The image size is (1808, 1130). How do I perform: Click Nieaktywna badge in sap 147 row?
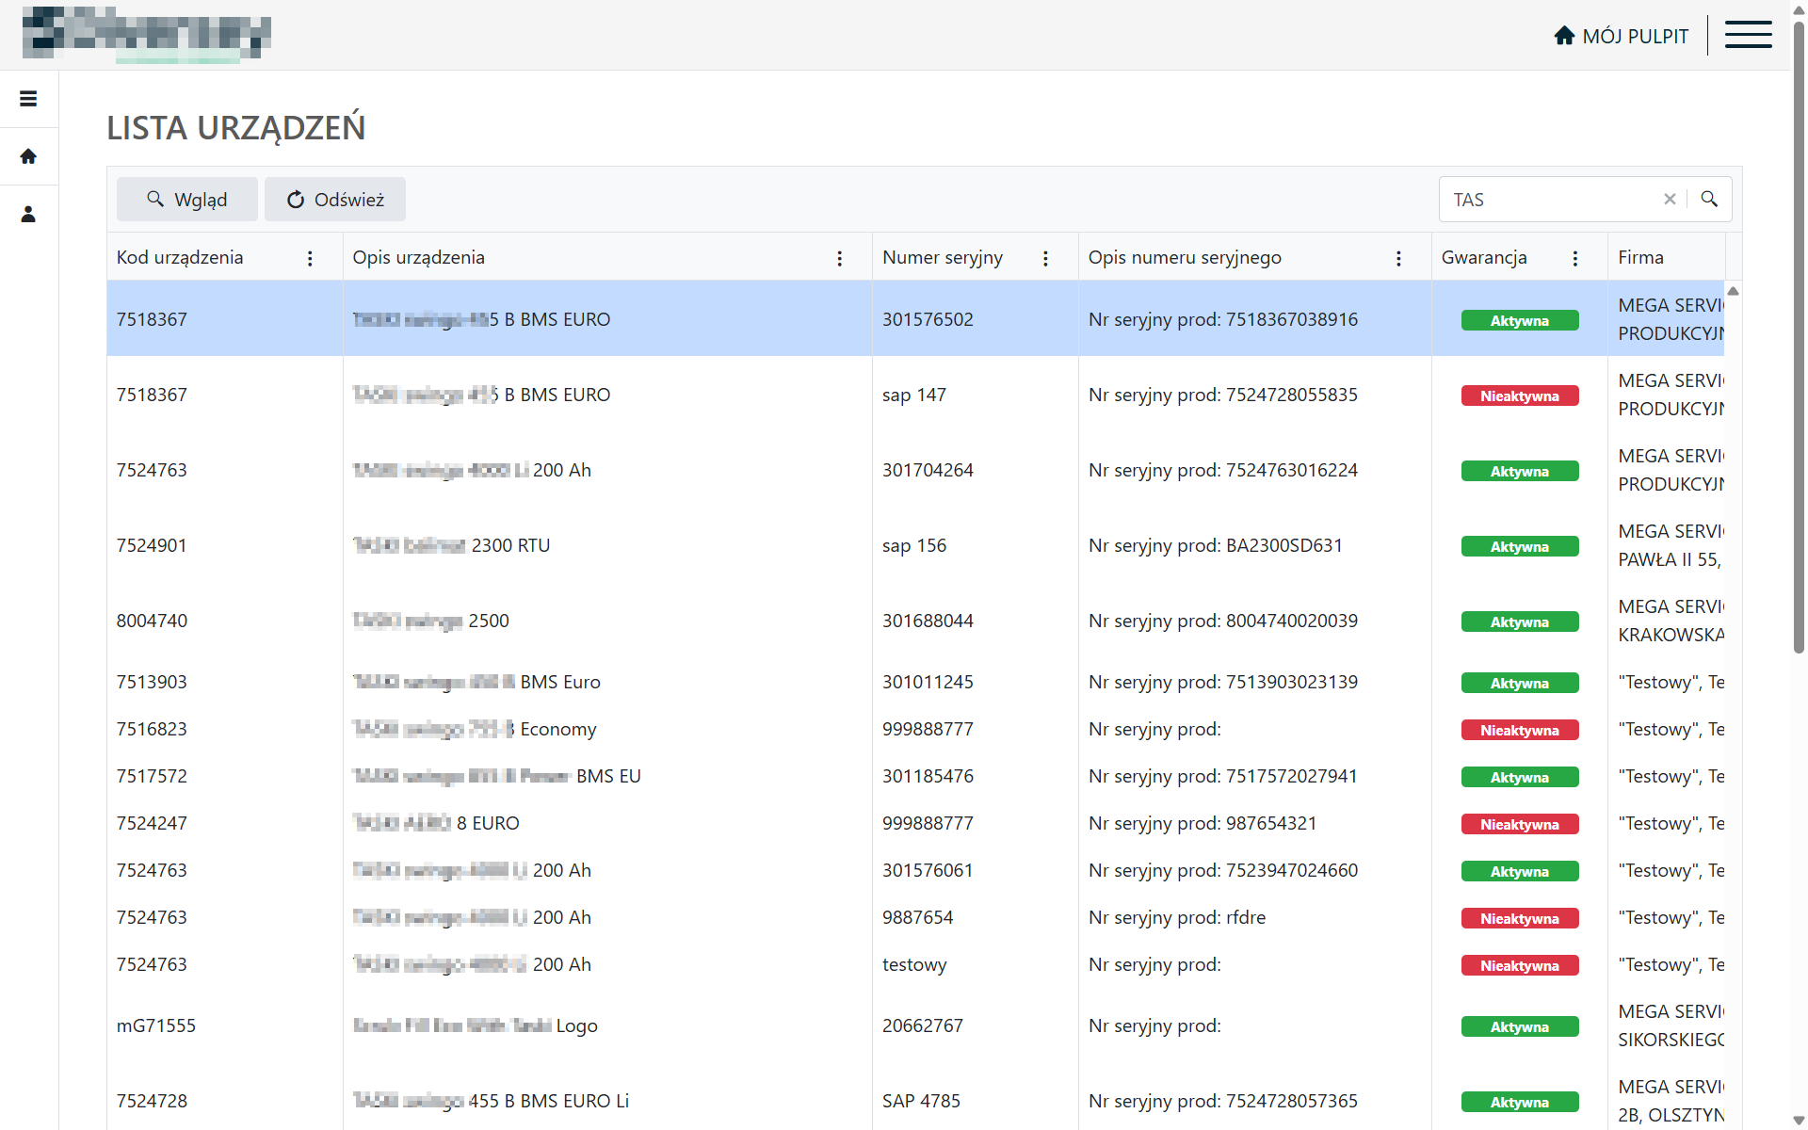click(1519, 396)
